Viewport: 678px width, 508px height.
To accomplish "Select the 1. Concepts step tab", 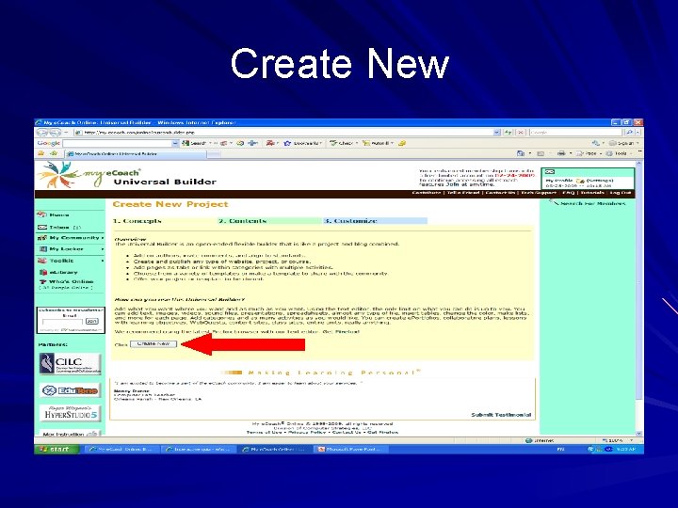I will tap(164, 221).
